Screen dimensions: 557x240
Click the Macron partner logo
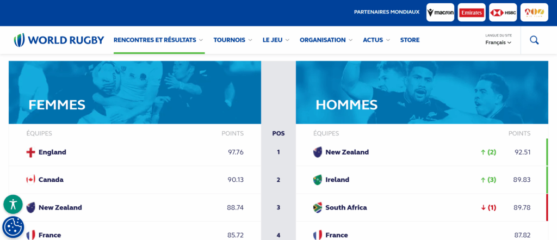[x=440, y=13]
